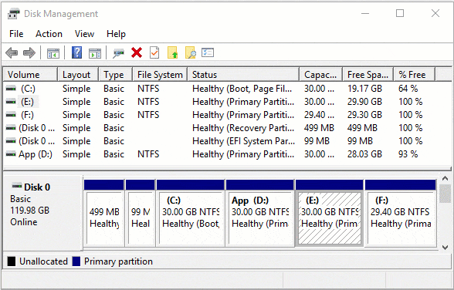Maximize the Disk Management window

click(x=400, y=13)
